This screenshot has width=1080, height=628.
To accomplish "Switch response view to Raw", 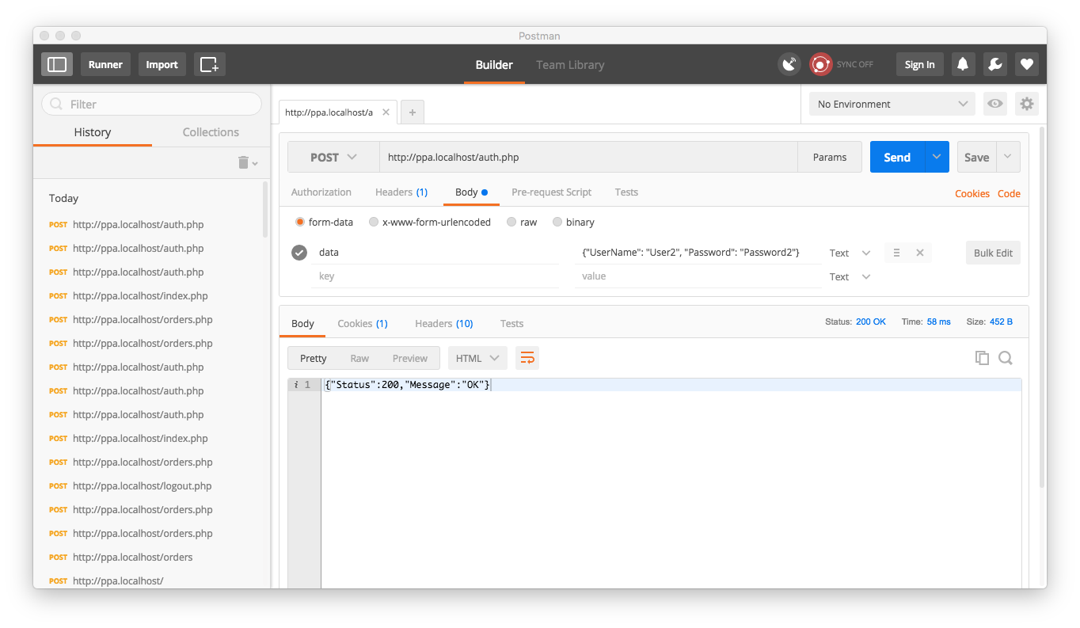I will click(359, 358).
